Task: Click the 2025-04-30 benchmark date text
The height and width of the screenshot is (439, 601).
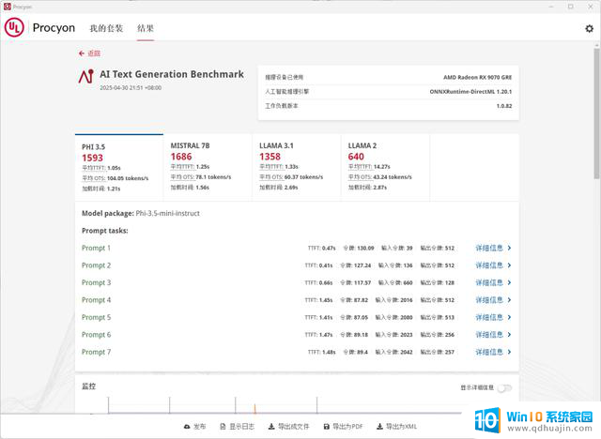Action: click(x=131, y=87)
